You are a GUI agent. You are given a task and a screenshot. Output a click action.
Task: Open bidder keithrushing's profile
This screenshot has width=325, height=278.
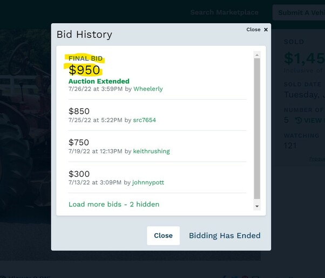click(x=151, y=151)
